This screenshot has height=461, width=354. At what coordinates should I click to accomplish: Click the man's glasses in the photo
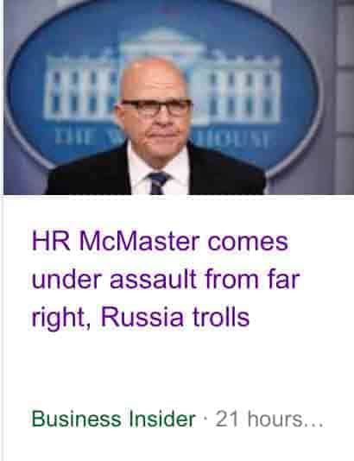coord(156,108)
